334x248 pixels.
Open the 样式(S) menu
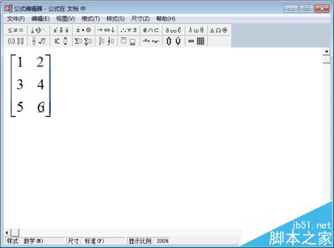click(x=116, y=19)
